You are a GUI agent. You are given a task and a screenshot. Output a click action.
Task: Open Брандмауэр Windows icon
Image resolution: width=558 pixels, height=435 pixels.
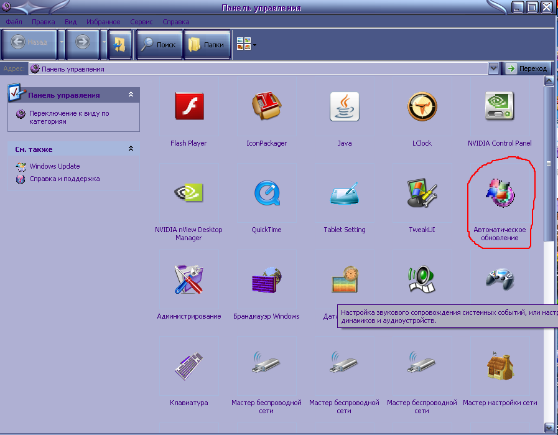[x=266, y=280]
